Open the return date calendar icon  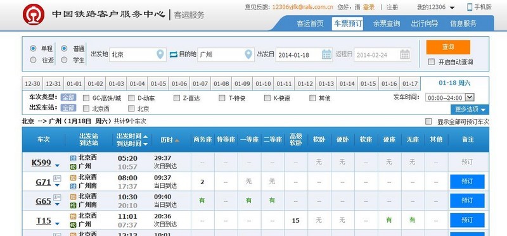point(405,54)
